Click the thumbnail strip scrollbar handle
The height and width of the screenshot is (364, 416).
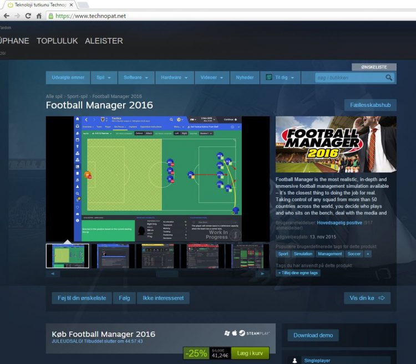pos(167,273)
